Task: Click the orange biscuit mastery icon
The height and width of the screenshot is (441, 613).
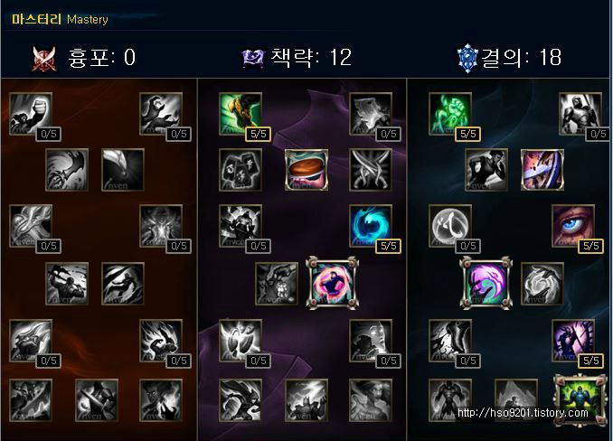Action: (x=306, y=170)
